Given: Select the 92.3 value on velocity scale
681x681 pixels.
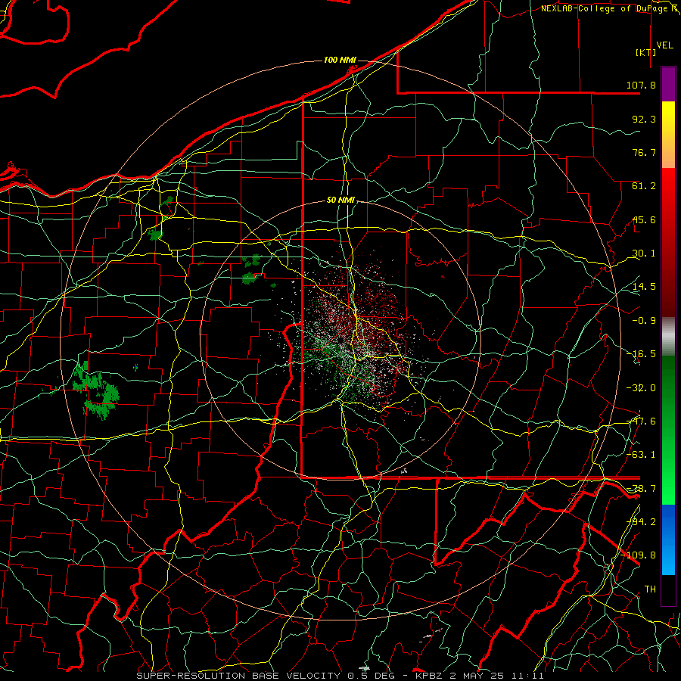Looking at the screenshot, I should click(644, 119).
